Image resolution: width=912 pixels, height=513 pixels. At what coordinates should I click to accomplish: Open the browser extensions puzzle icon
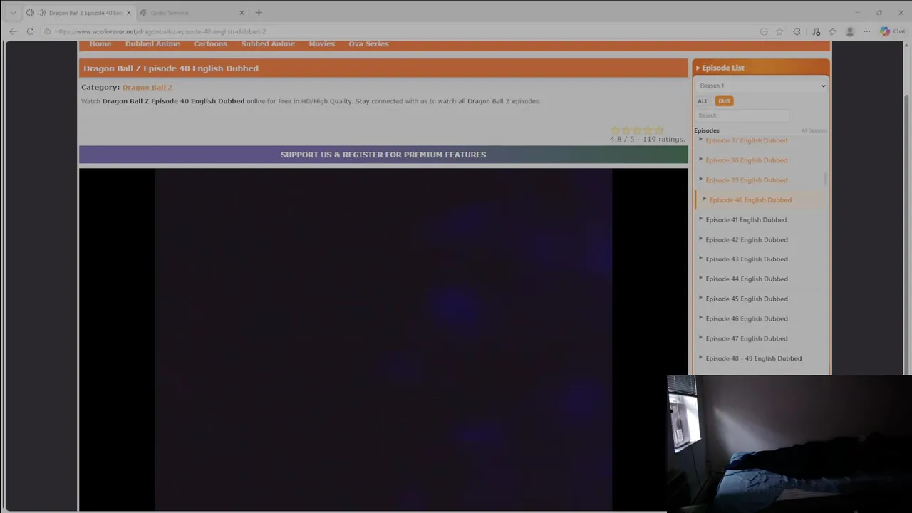coord(797,31)
